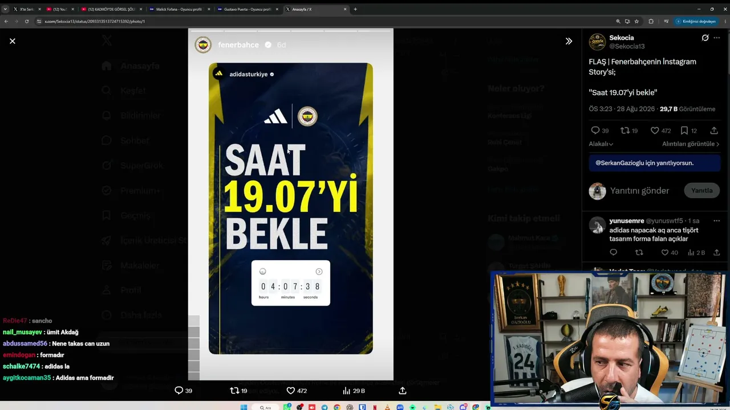Reload the current page

coord(26,21)
